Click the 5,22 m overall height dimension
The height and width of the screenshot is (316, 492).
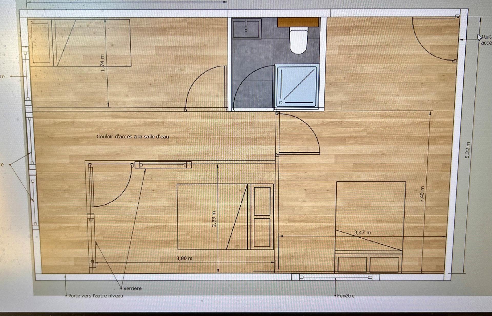pyautogui.click(x=468, y=150)
